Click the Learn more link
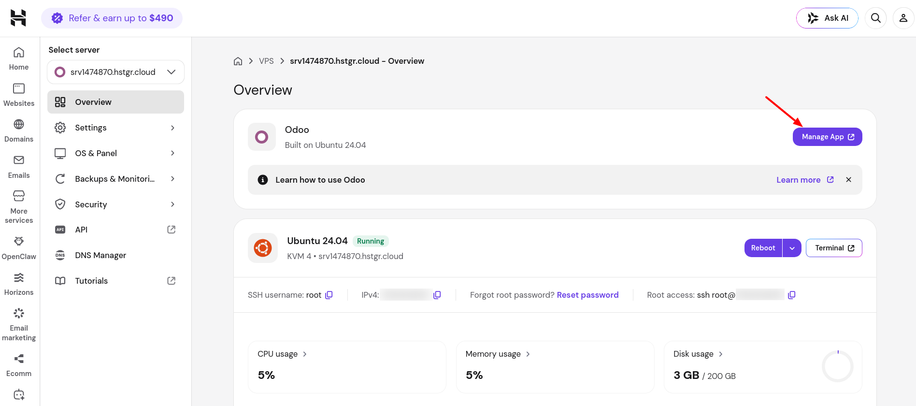The image size is (916, 406). (805, 180)
